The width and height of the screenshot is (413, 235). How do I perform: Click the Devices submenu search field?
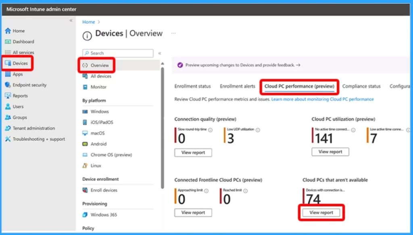point(118,53)
